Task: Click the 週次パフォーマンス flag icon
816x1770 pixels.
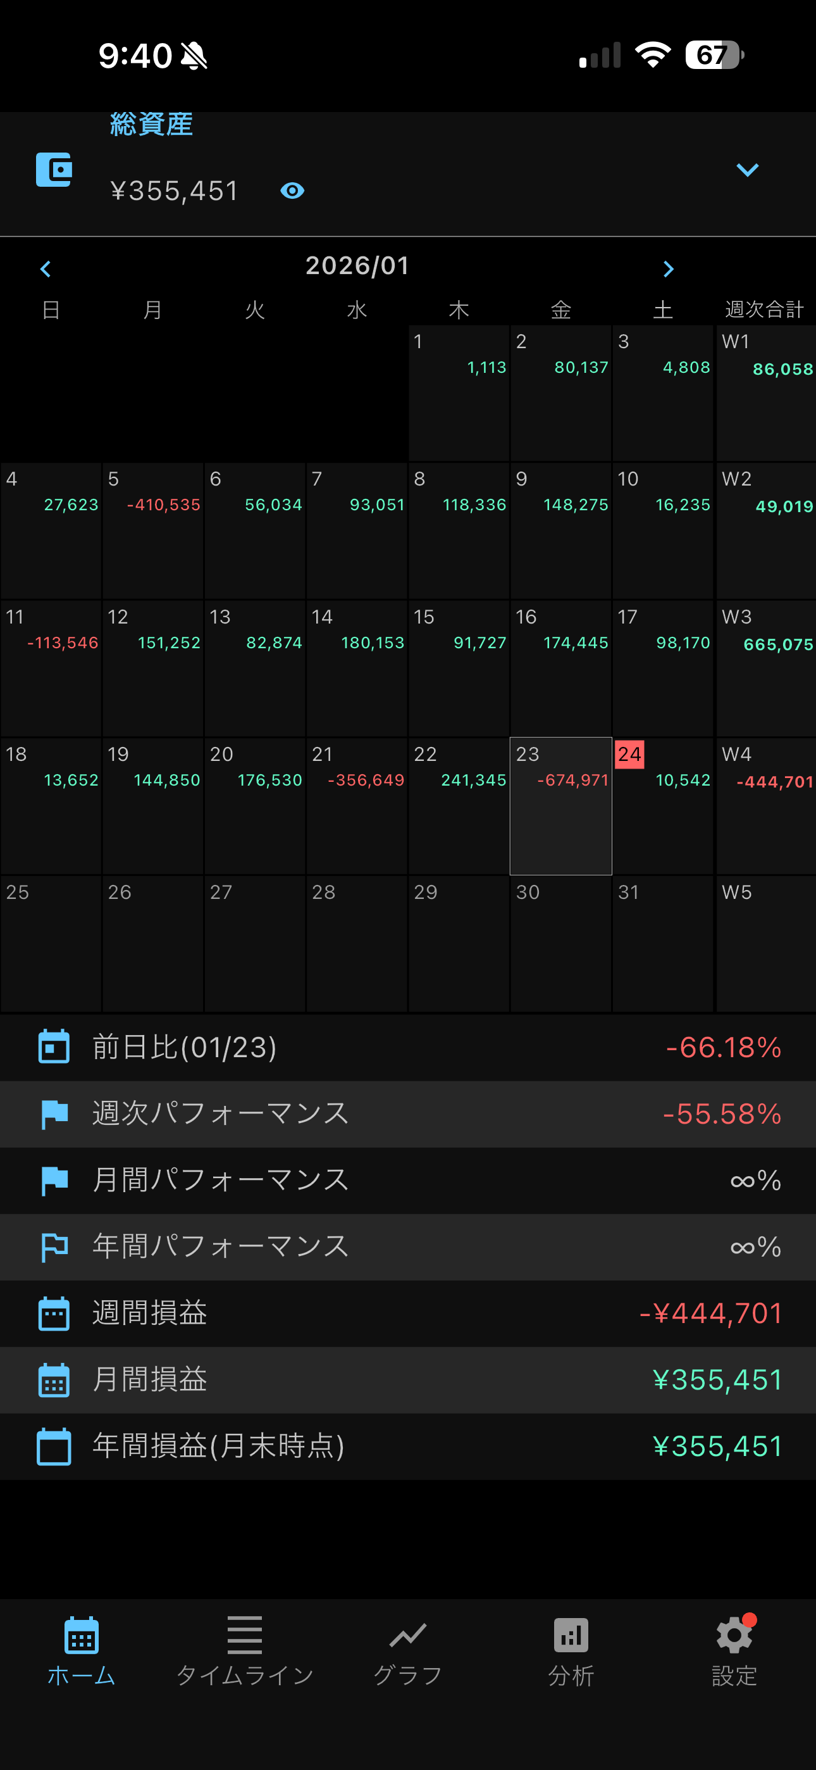Action: pyautogui.click(x=54, y=1113)
